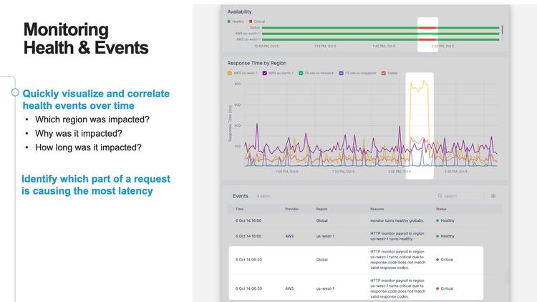Toggle Global series legend checkbox

[x=384, y=73]
